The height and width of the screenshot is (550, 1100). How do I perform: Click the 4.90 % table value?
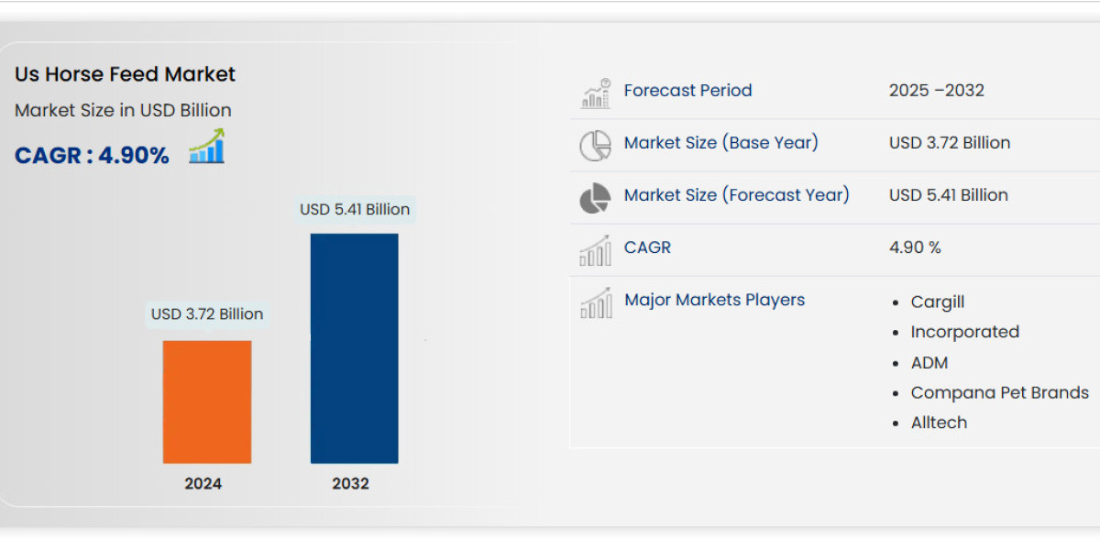[x=915, y=247]
